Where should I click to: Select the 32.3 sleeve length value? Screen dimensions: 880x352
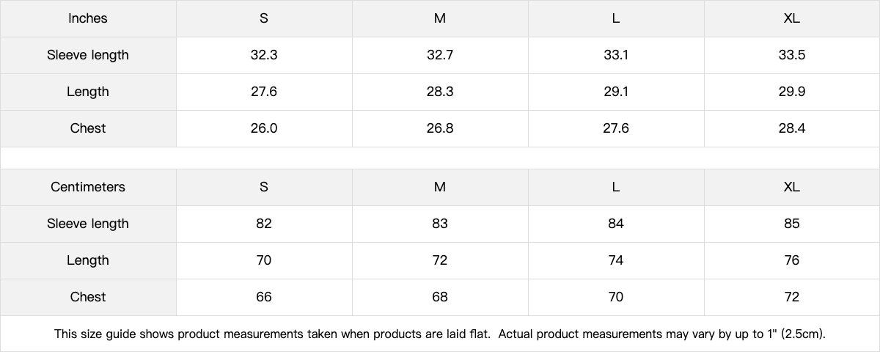click(264, 55)
